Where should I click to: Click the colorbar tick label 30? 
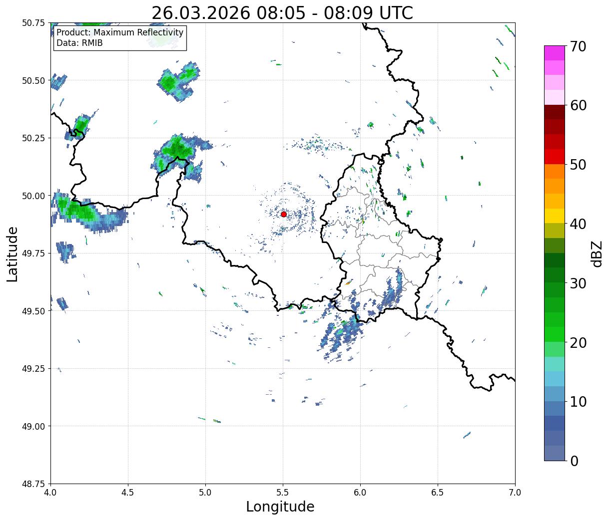click(578, 283)
